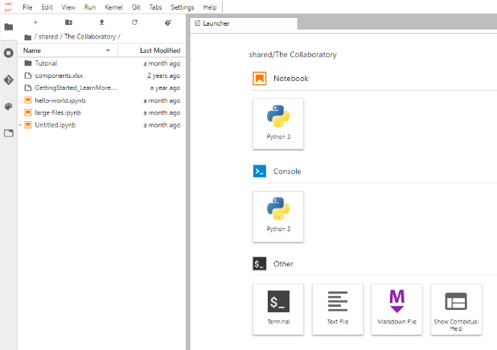Refresh the file list

click(x=134, y=22)
